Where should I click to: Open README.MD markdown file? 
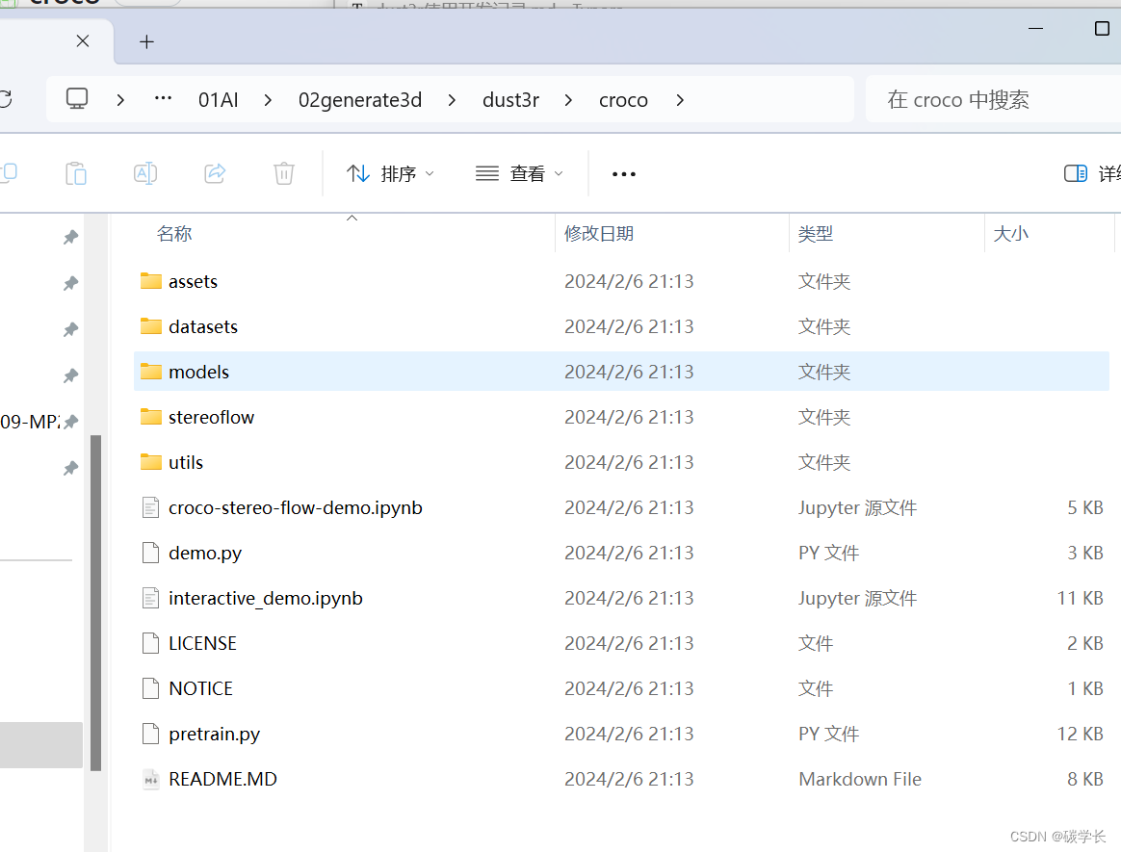pyautogui.click(x=223, y=779)
